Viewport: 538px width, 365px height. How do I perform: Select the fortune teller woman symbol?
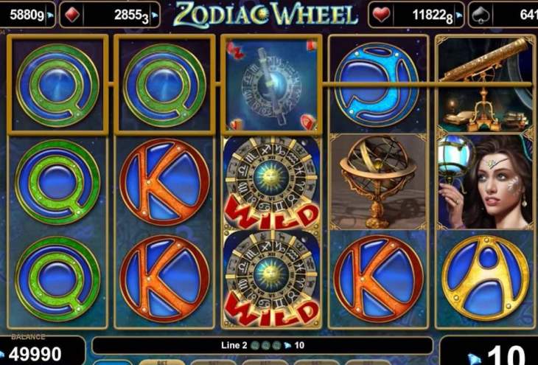484,181
